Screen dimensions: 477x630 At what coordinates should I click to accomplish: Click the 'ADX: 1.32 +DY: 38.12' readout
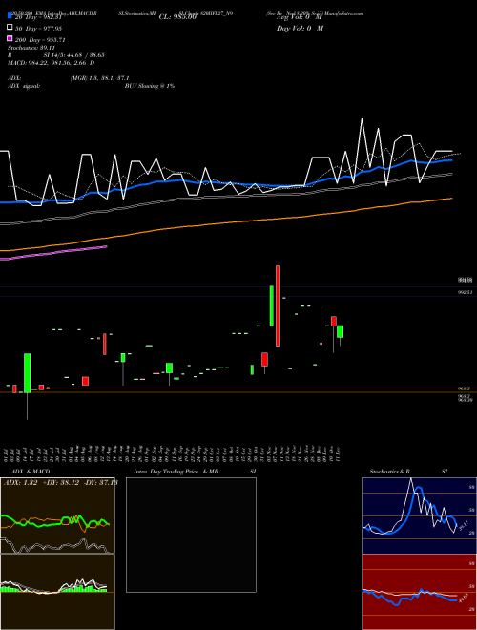(x=41, y=482)
